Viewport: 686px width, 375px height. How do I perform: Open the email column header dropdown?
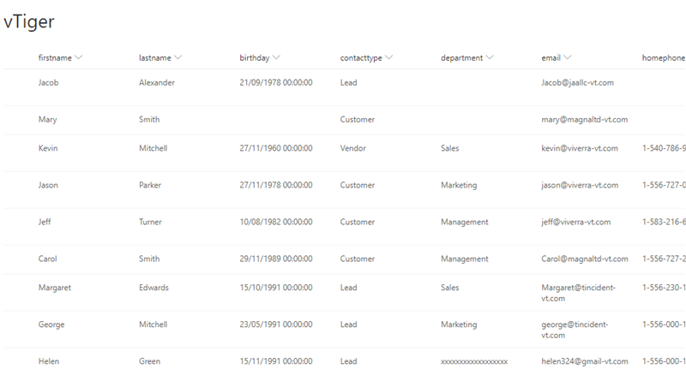[569, 57]
